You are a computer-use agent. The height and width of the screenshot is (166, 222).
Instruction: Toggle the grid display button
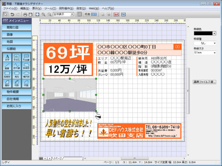[x=80, y=14]
